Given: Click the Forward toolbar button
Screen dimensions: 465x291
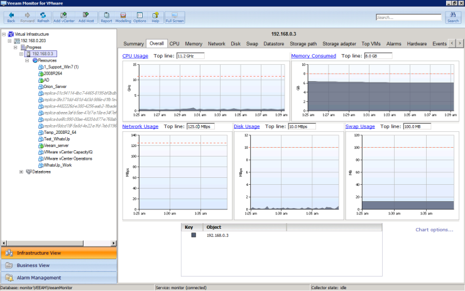Looking at the screenshot, I should point(27,18).
